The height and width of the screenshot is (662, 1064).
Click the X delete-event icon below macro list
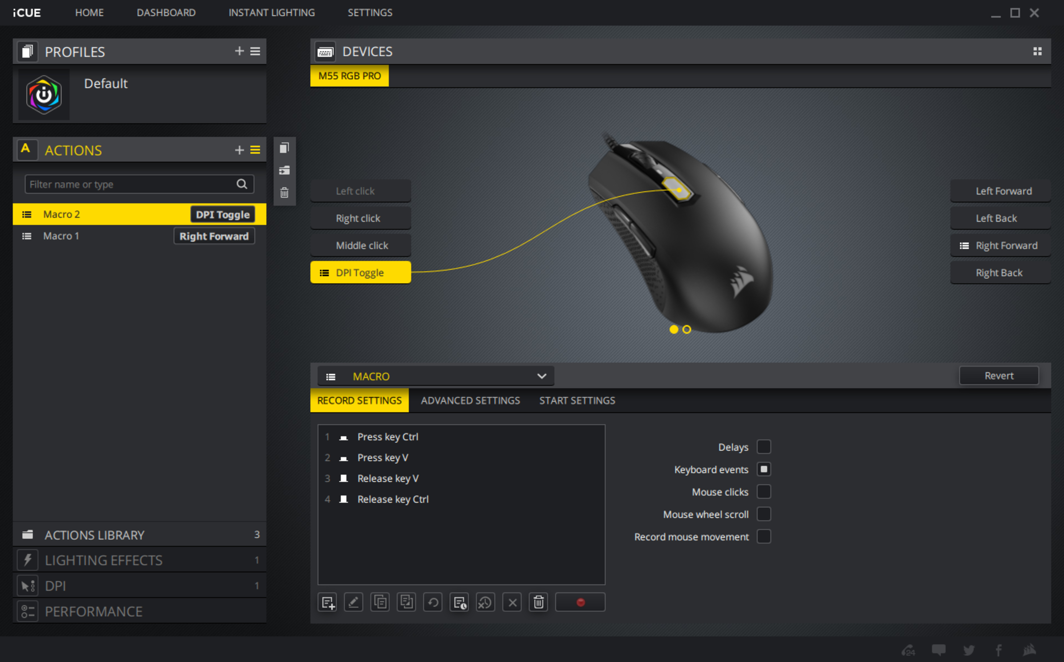[x=512, y=602]
